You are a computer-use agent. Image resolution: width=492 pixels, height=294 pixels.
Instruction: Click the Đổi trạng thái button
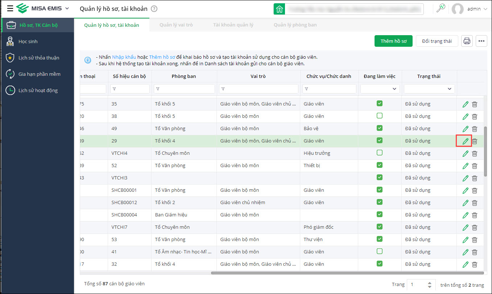tap(437, 41)
